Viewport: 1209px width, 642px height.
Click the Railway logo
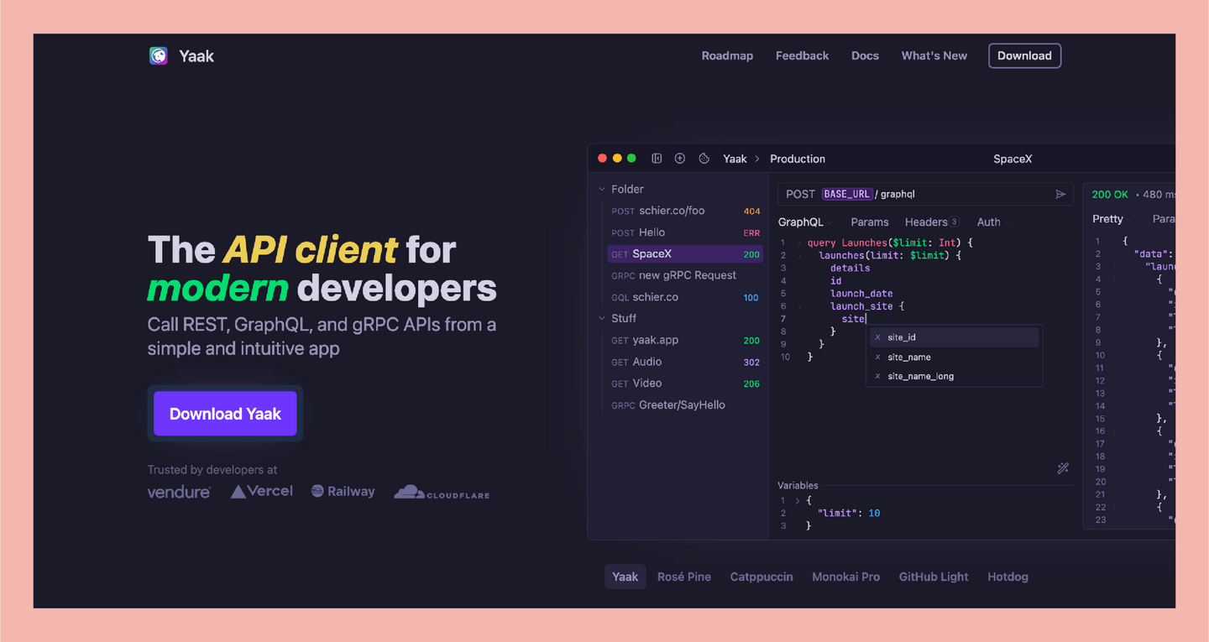[x=343, y=491]
